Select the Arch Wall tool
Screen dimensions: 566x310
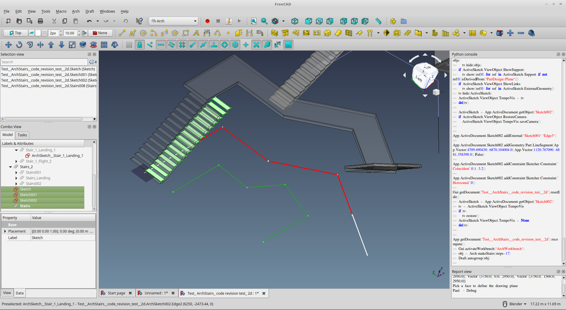pos(274,33)
